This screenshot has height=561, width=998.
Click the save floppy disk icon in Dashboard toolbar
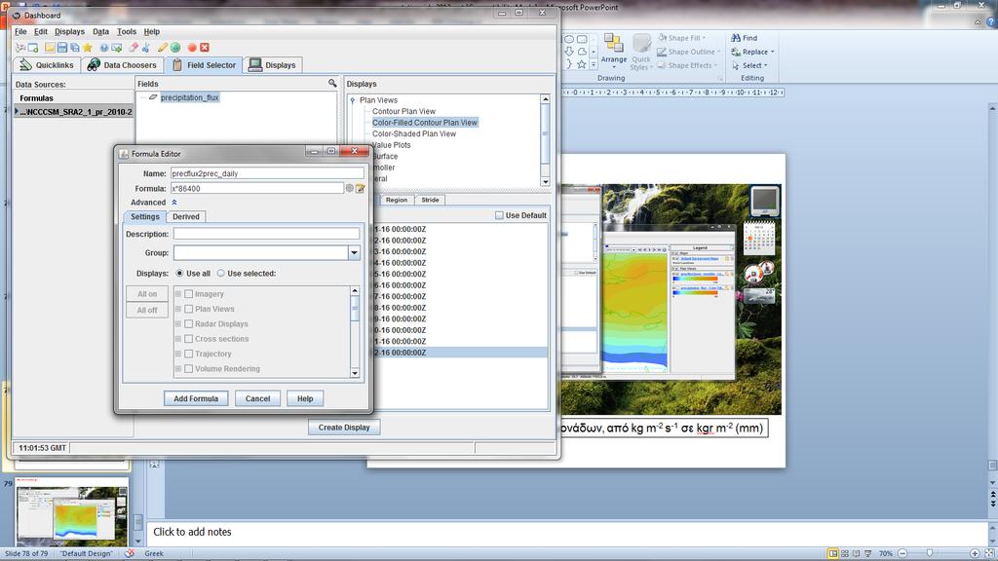pos(62,48)
